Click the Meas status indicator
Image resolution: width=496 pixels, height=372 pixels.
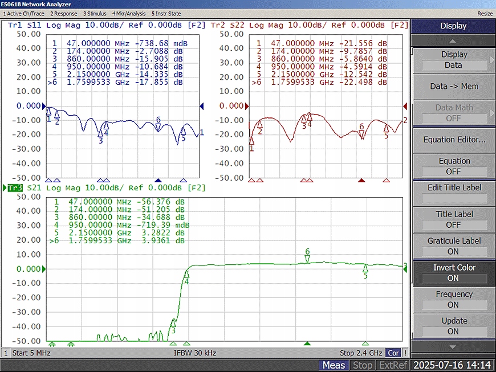pos(334,365)
